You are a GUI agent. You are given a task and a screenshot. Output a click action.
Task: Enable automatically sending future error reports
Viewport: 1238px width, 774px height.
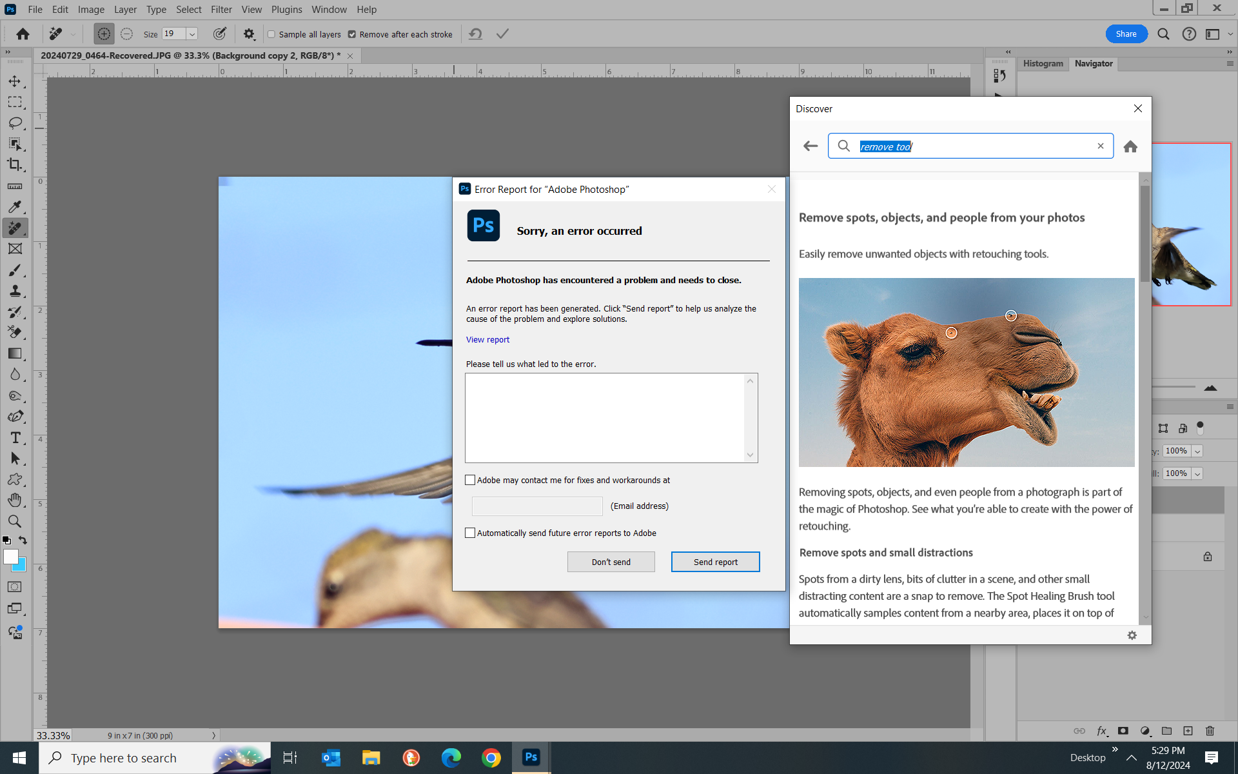(470, 533)
